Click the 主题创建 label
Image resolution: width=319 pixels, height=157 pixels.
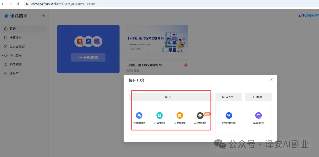(139, 123)
